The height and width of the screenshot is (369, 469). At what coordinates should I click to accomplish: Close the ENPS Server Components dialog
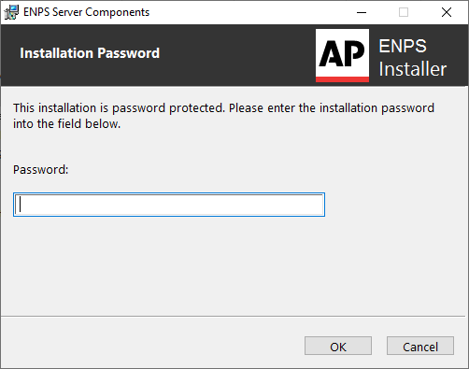click(447, 12)
